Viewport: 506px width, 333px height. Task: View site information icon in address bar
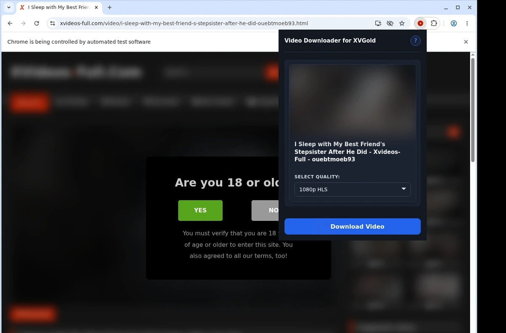[x=52, y=24]
